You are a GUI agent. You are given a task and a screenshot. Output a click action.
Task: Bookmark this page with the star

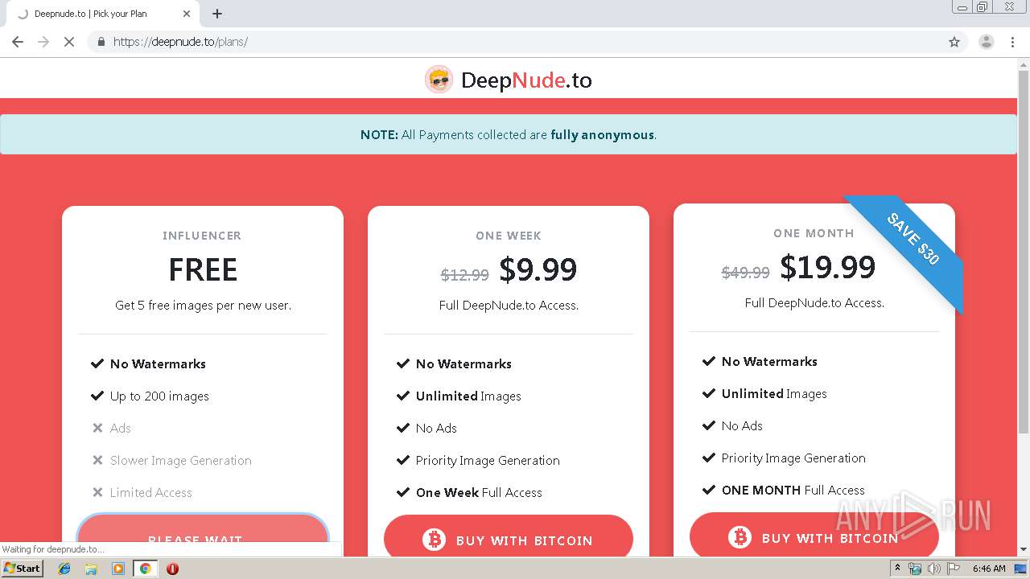click(954, 42)
